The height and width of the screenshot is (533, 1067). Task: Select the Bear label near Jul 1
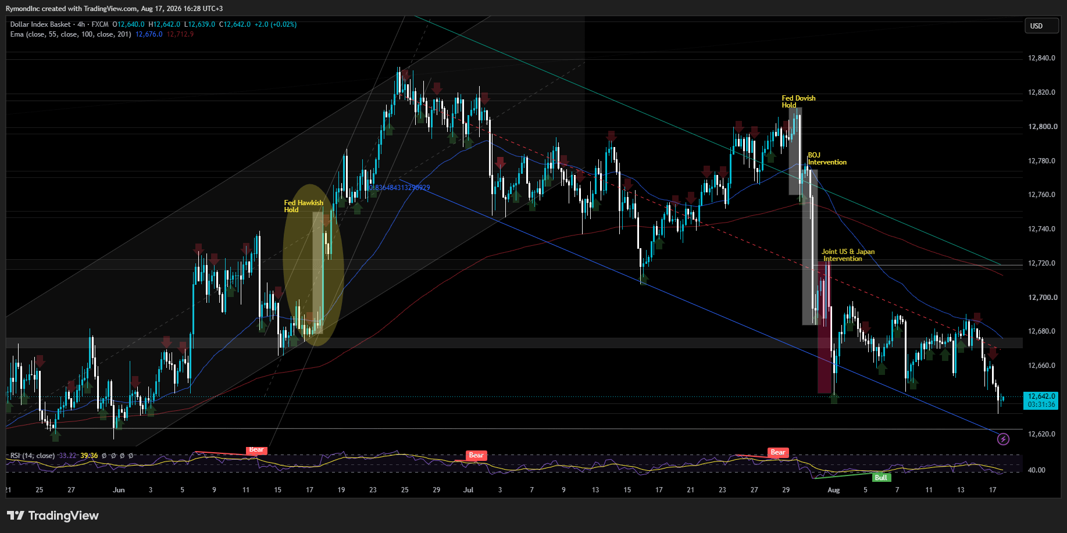[476, 455]
